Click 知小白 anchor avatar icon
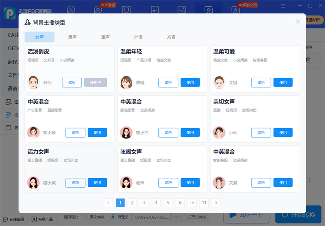This screenshot has height=226, width=325. tap(126, 133)
